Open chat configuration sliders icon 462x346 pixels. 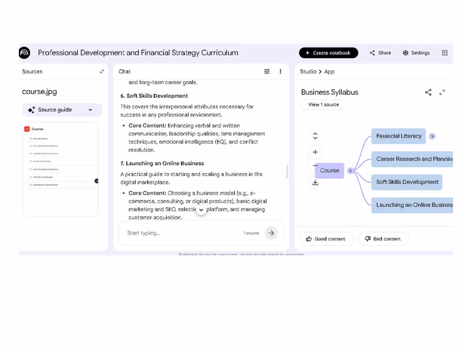click(267, 71)
